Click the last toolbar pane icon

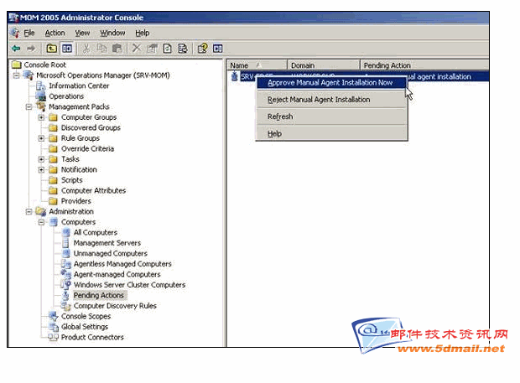pos(218,49)
